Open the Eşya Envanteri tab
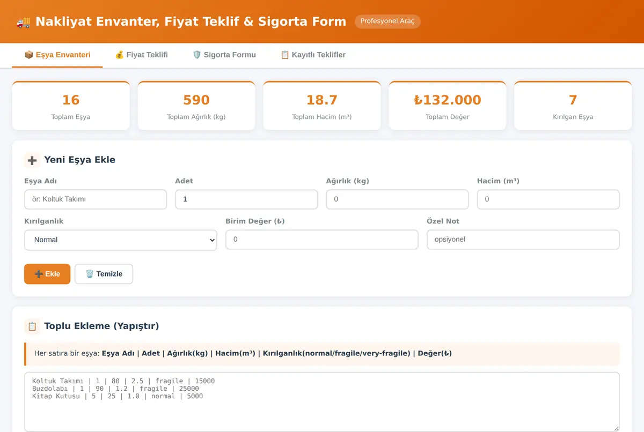This screenshot has height=432, width=644. click(57, 55)
